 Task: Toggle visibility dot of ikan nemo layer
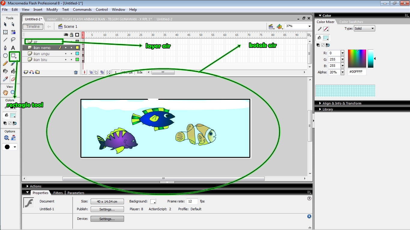point(66,48)
